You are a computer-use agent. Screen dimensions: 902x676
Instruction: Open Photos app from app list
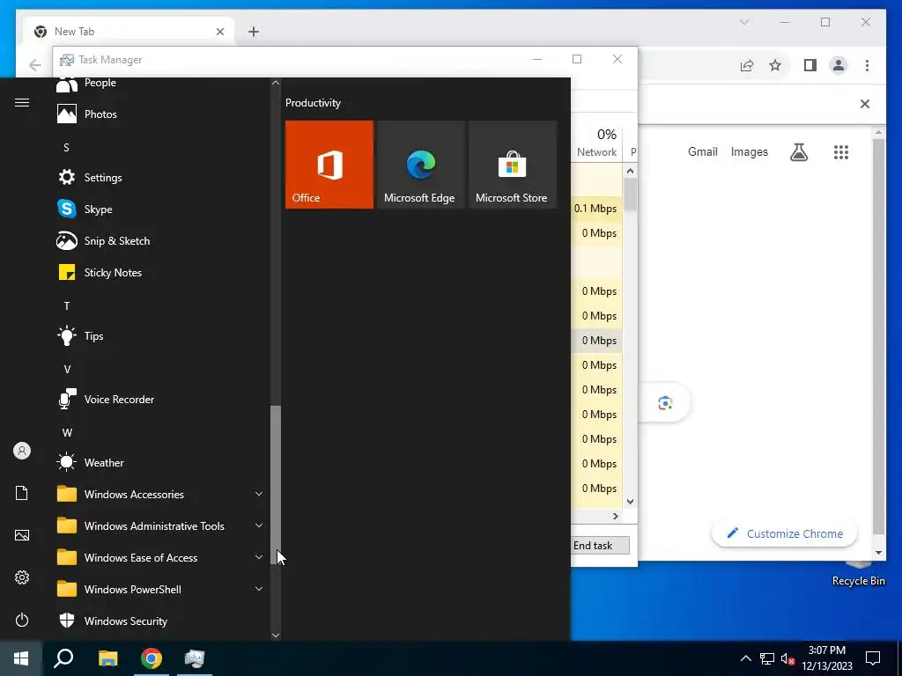[159, 114]
